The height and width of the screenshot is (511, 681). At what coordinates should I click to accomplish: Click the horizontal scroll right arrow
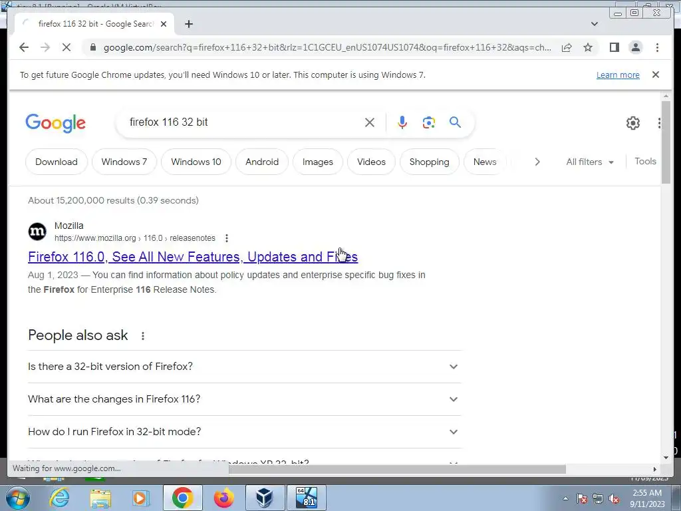pos(655,469)
